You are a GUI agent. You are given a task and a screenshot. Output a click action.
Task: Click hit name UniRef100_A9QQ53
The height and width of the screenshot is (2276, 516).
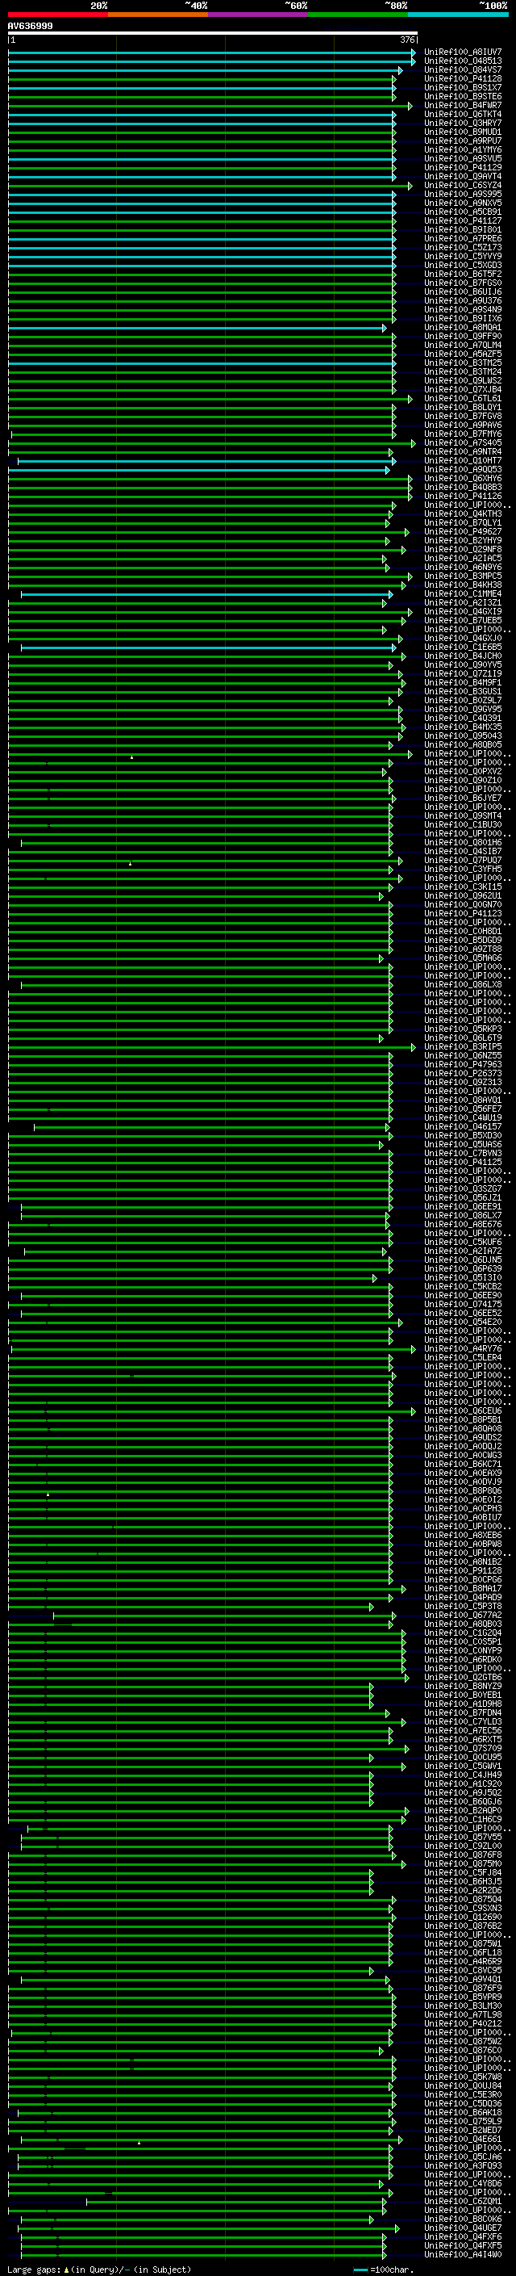tap(463, 469)
